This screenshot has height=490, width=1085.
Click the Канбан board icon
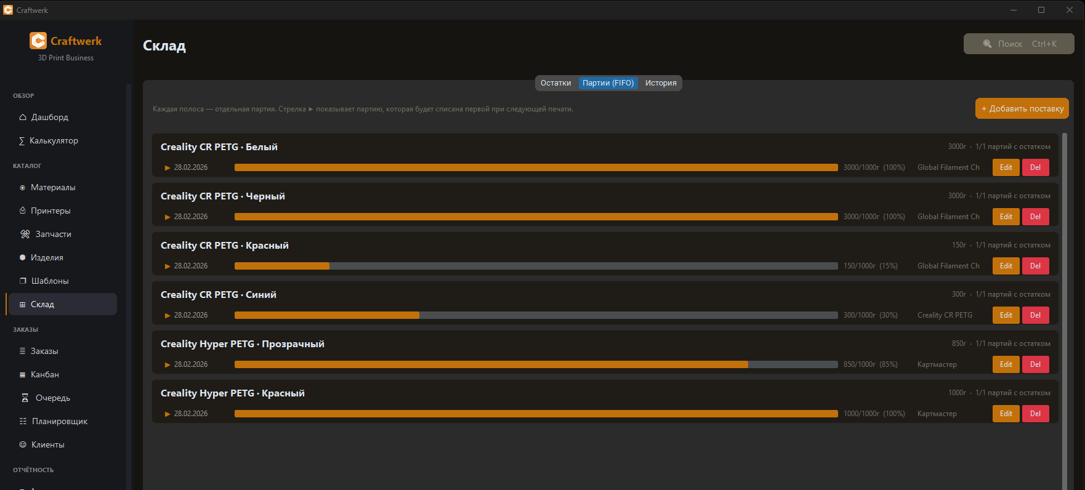(23, 374)
